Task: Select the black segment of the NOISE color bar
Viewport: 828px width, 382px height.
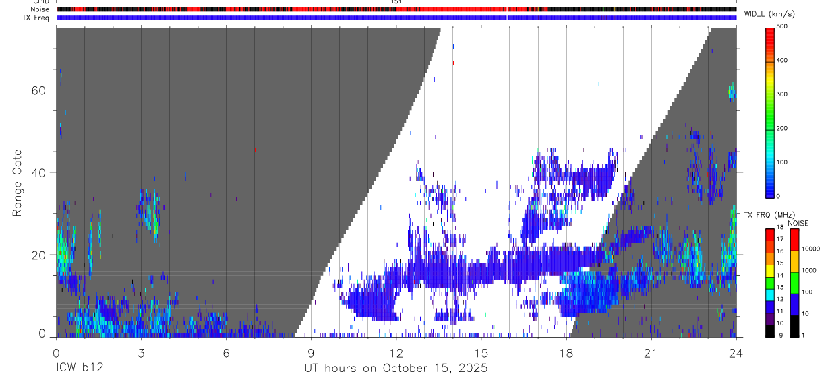Action: coord(795,326)
